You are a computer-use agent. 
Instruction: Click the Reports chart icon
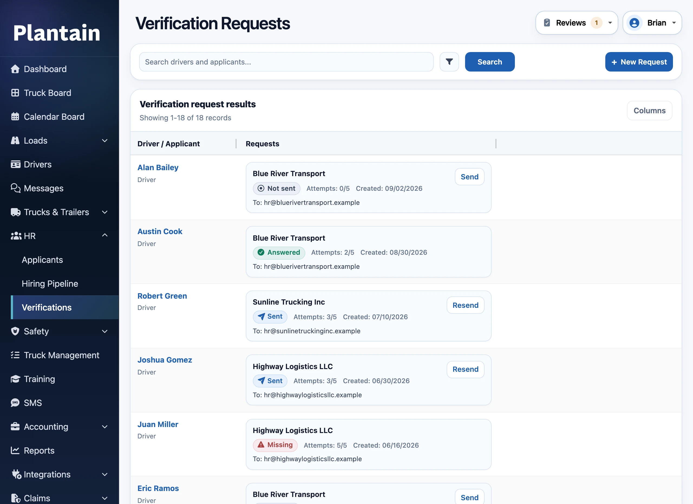pos(15,450)
